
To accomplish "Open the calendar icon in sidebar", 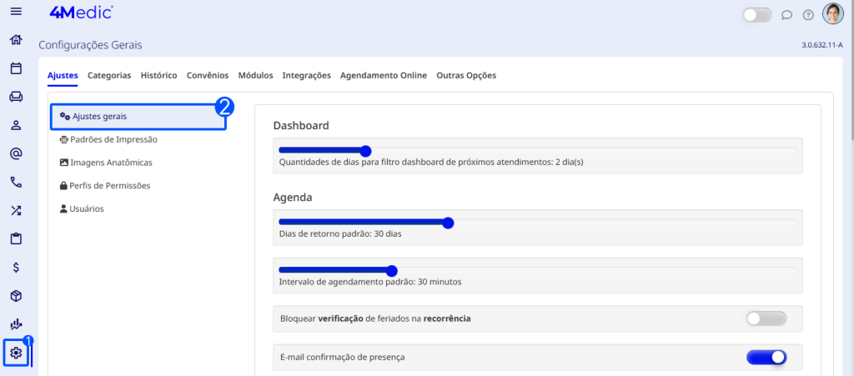I will click(15, 68).
